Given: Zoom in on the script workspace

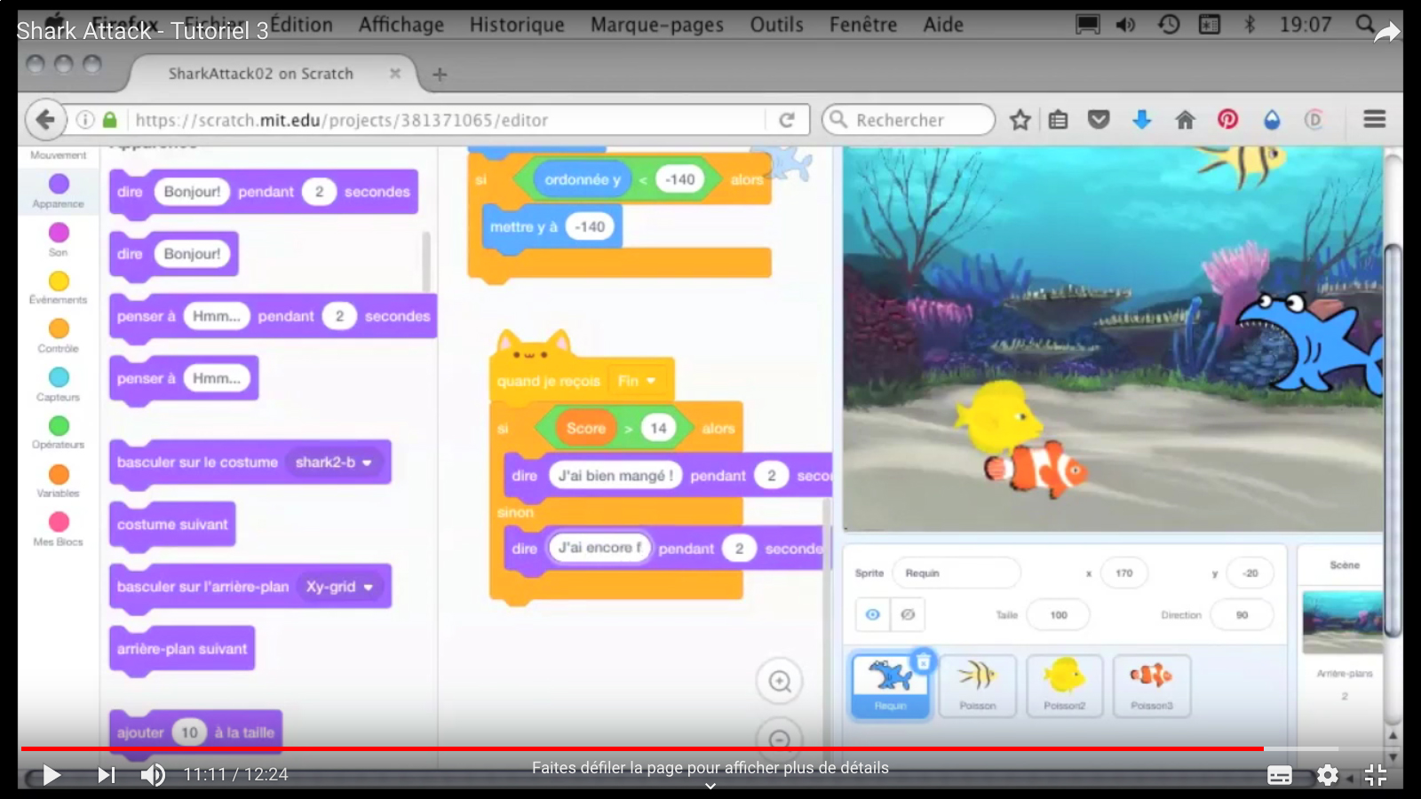Looking at the screenshot, I should 780,681.
